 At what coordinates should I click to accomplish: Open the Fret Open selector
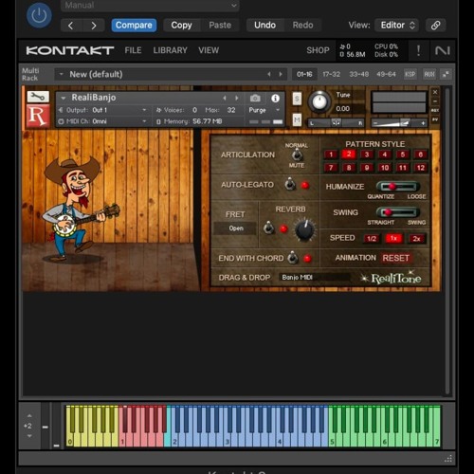point(236,228)
